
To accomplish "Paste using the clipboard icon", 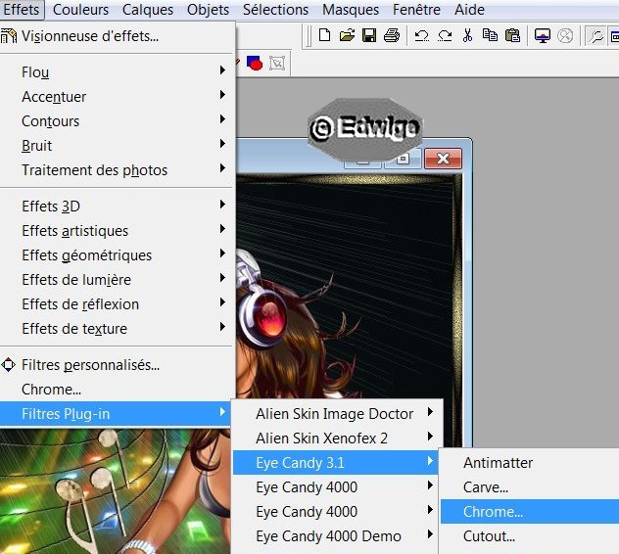I will [x=512, y=35].
